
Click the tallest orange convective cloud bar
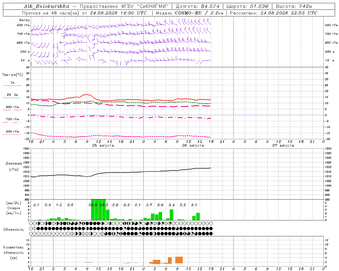(179, 260)
